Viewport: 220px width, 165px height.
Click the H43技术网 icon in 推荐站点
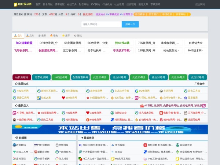tap(14, 91)
